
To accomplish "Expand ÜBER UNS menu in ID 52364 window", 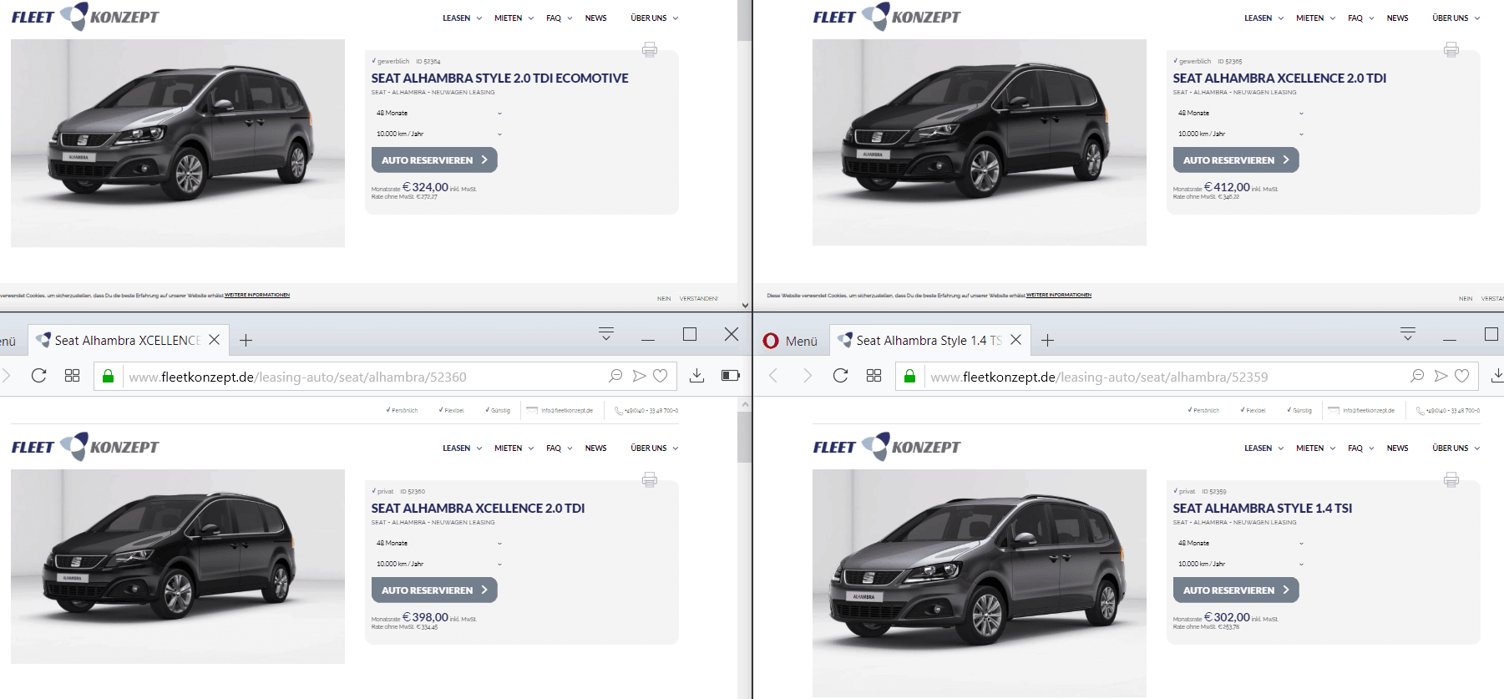I will tap(654, 18).
